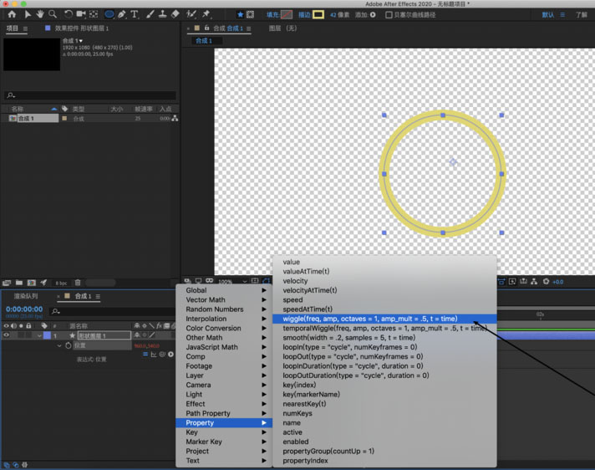Select the Pen tool
Viewport: 595px width, 470px height.
click(122, 14)
